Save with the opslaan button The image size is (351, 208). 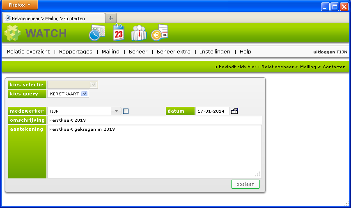[x=245, y=184]
